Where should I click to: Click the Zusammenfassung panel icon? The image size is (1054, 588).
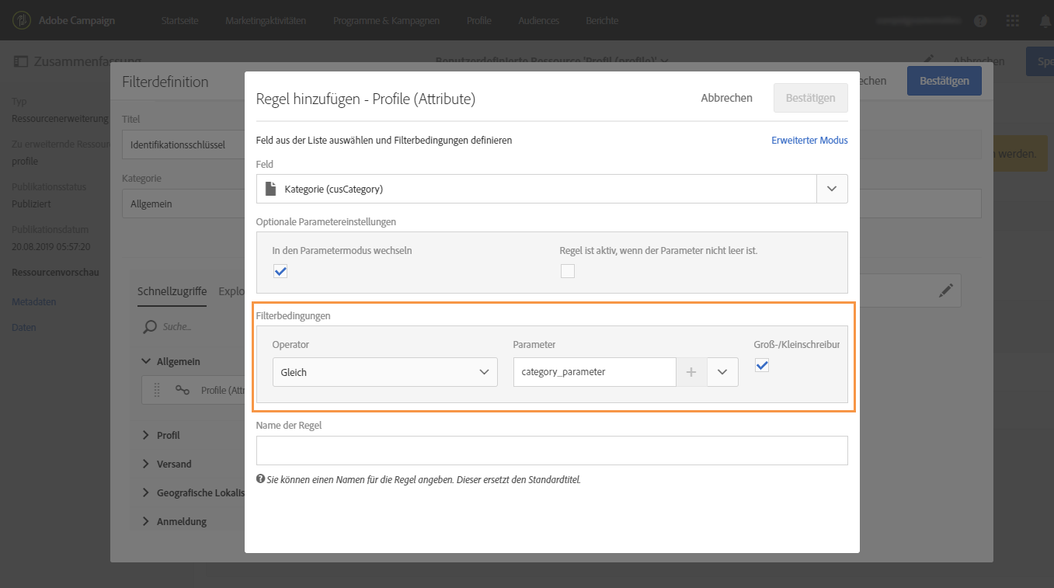coord(20,61)
